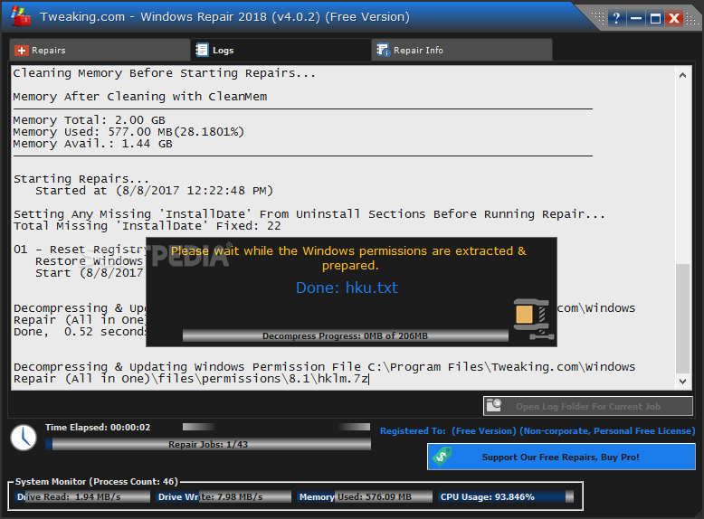This screenshot has height=519, width=704.
Task: Click the dotted grip icon left of help
Action: click(x=598, y=18)
